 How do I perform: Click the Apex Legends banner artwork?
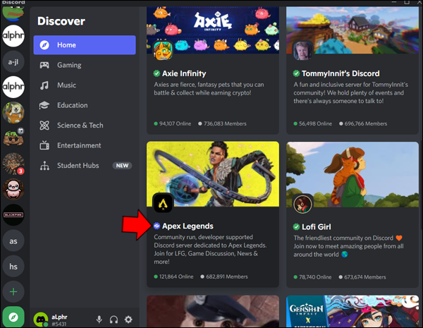(213, 174)
